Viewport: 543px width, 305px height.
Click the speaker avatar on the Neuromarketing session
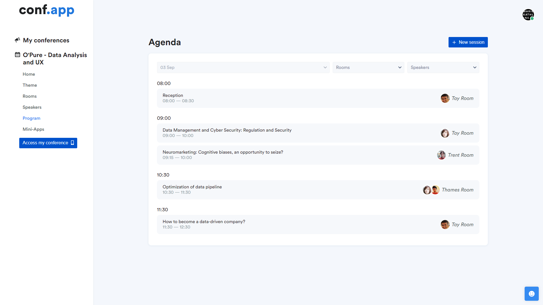(x=441, y=155)
